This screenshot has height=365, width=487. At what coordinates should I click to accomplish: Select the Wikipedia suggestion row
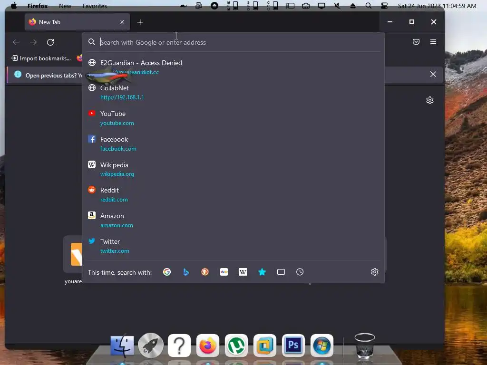[233, 169]
